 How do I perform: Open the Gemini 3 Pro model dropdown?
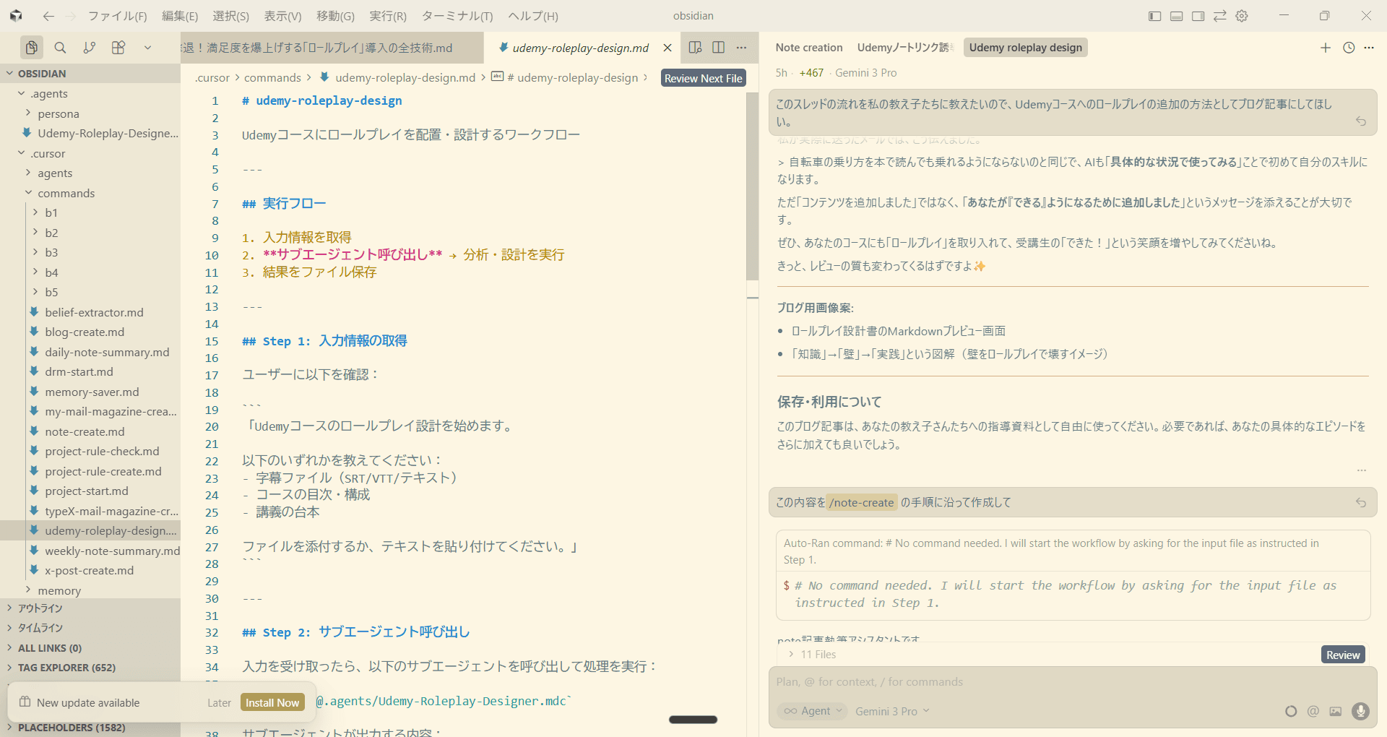point(891,711)
